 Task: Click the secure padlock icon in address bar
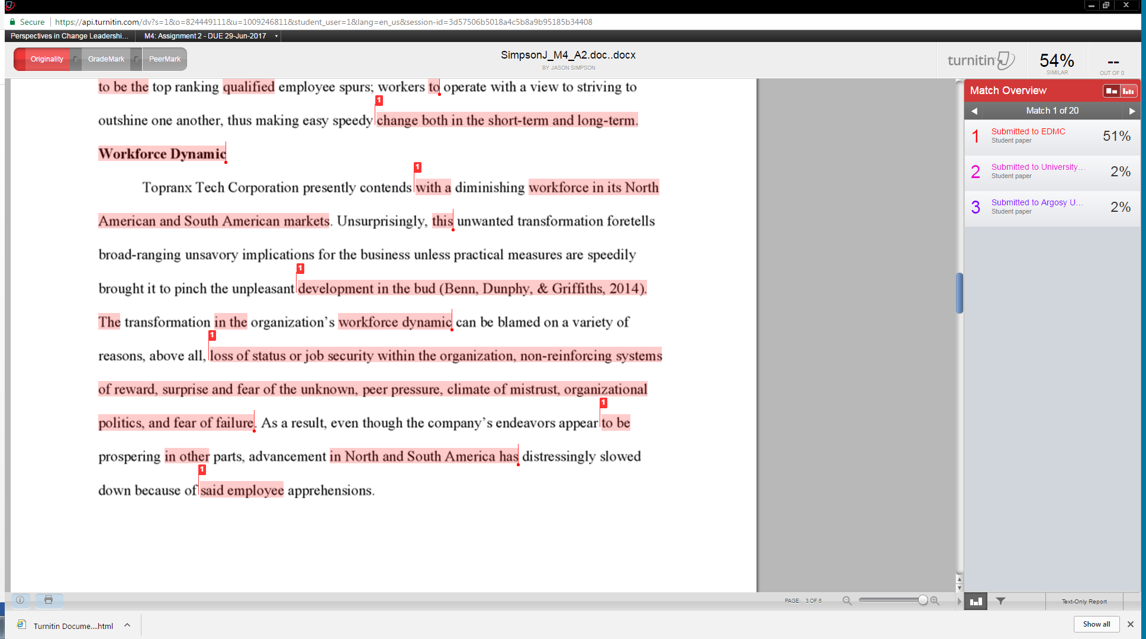[x=12, y=21]
